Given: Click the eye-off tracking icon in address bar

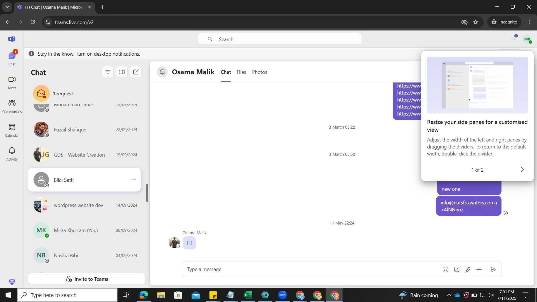Looking at the screenshot, I should [464, 22].
